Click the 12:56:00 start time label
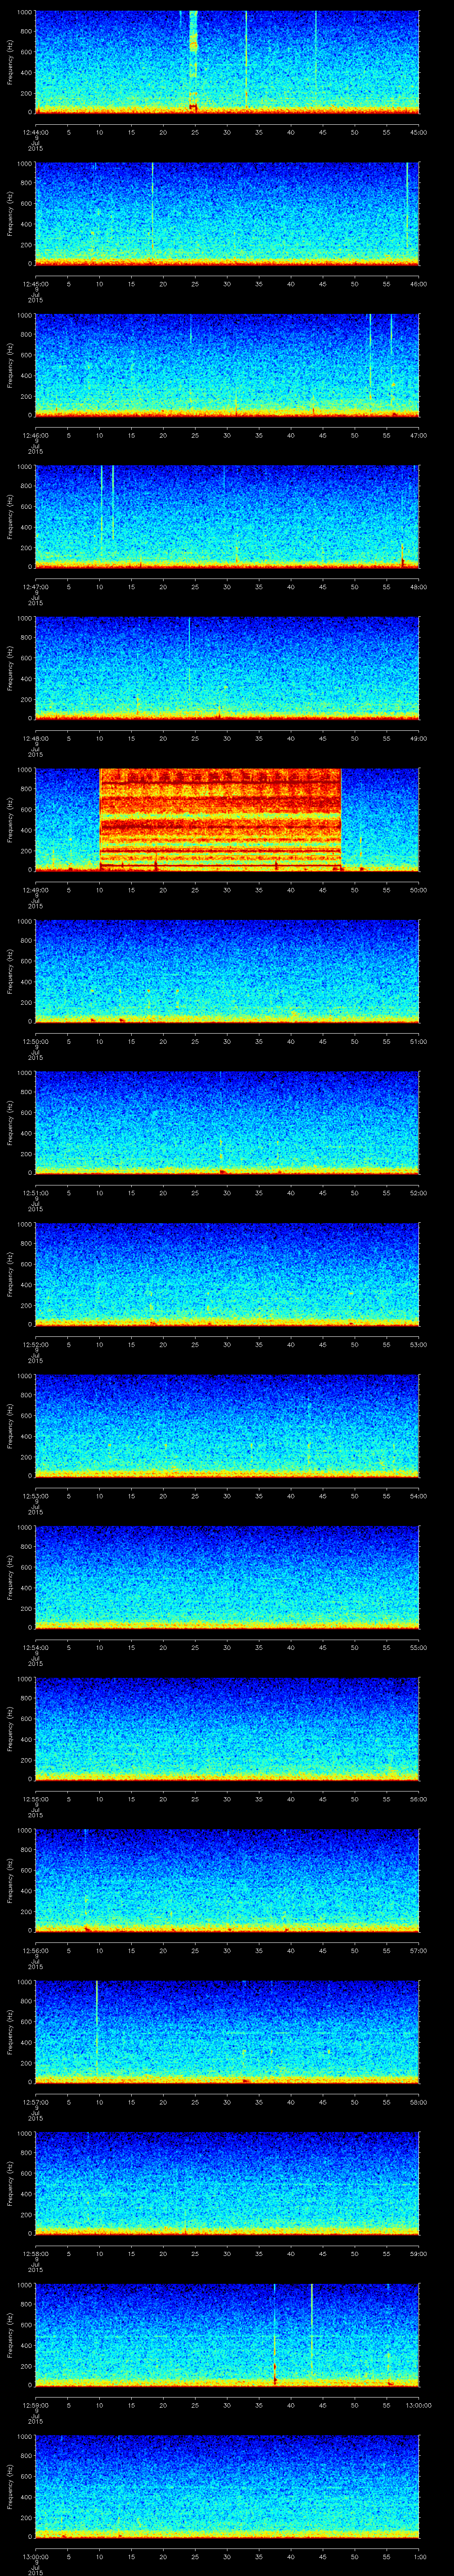This screenshot has width=454, height=2576. coord(35,1951)
